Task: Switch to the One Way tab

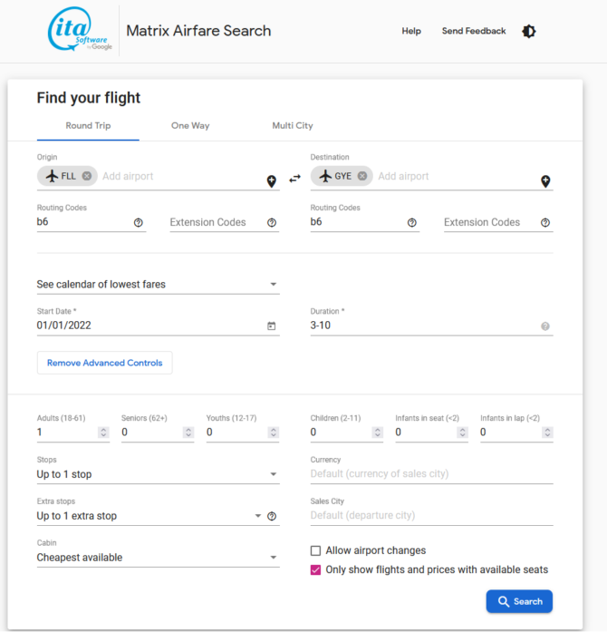Action: [190, 126]
